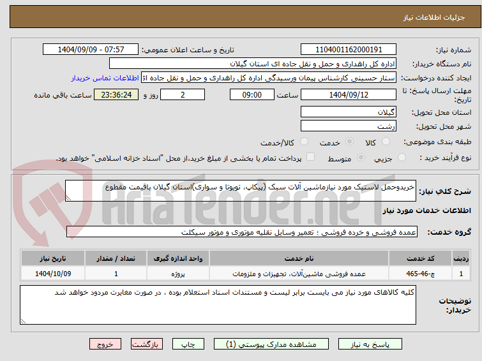Select the کالا radio button
The width and height of the screenshot is (482, 361).
386,142
